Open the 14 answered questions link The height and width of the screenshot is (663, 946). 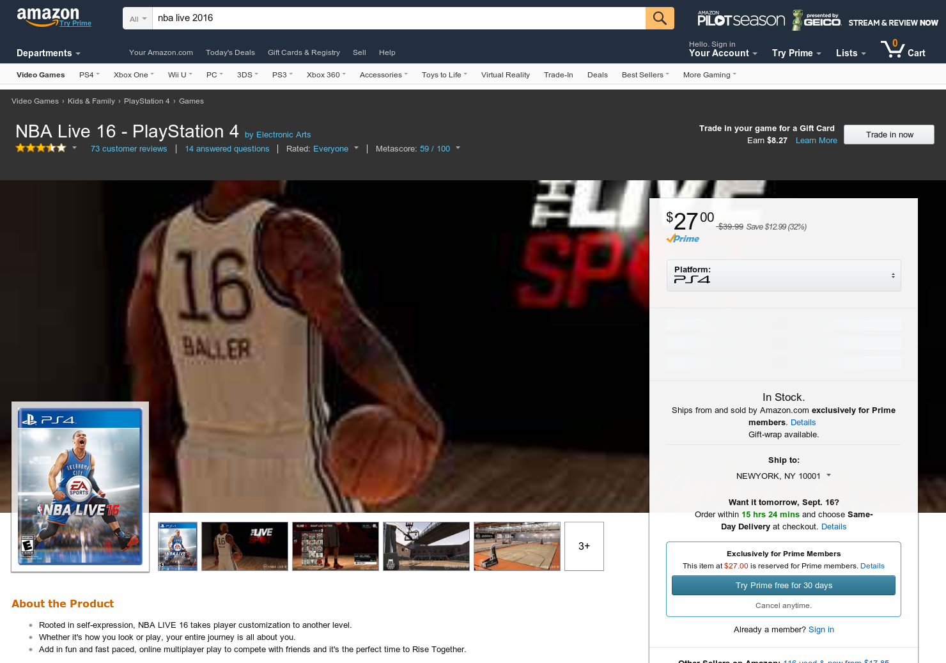[227, 149]
